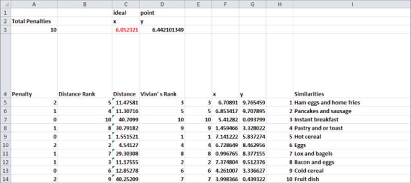Select row 1 header
Image resolution: width=411 pixels, height=183 pixels.
[x=6, y=12]
